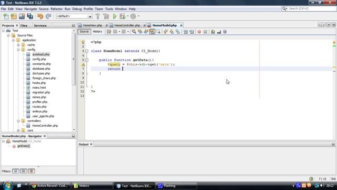This screenshot has width=337, height=190.
Task: Click the Stop Macro Recording icon
Action: (x=205, y=32)
